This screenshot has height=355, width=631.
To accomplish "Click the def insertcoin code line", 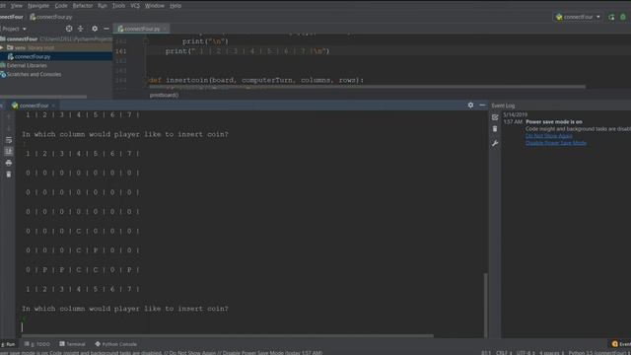I will pos(256,80).
